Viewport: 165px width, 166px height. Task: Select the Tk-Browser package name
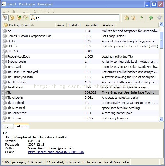(x=15, y=118)
